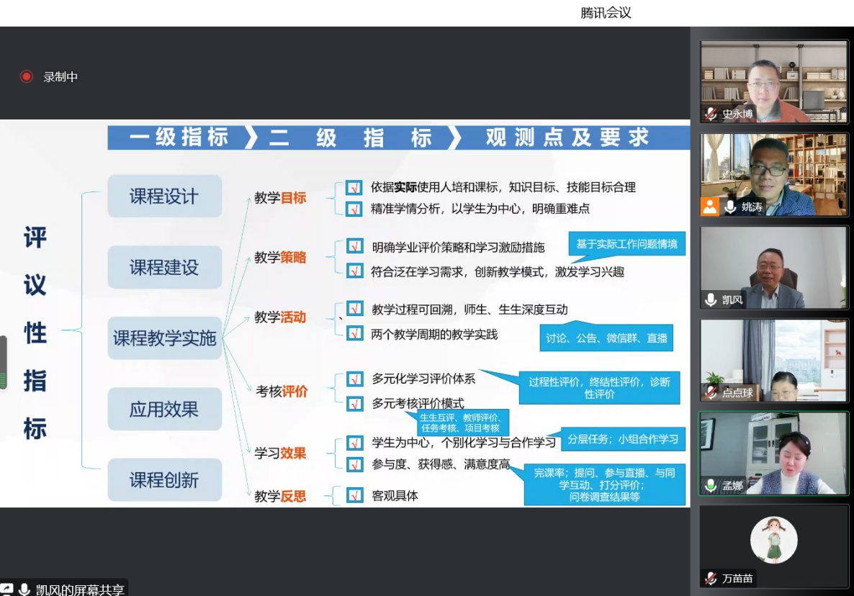Click the 讨论、公告、微信群、直播 callout box

pyautogui.click(x=606, y=338)
